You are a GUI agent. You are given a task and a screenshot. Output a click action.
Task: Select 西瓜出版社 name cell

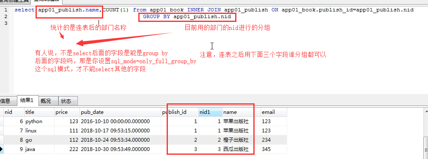tap(241, 149)
